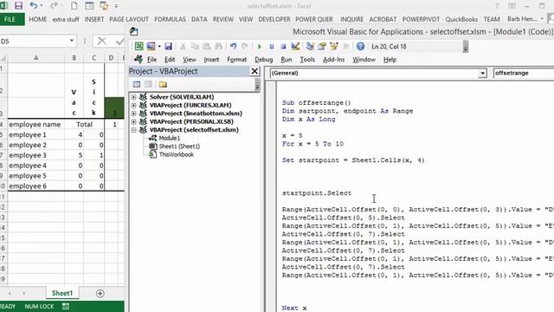554x312 pixels.
Task: Click the Insert UserForm icon in VBA toolbar
Action: (151, 46)
